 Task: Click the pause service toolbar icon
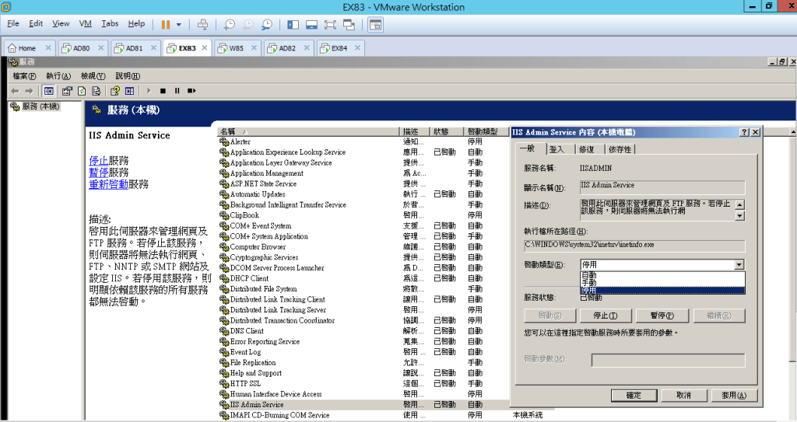177,90
